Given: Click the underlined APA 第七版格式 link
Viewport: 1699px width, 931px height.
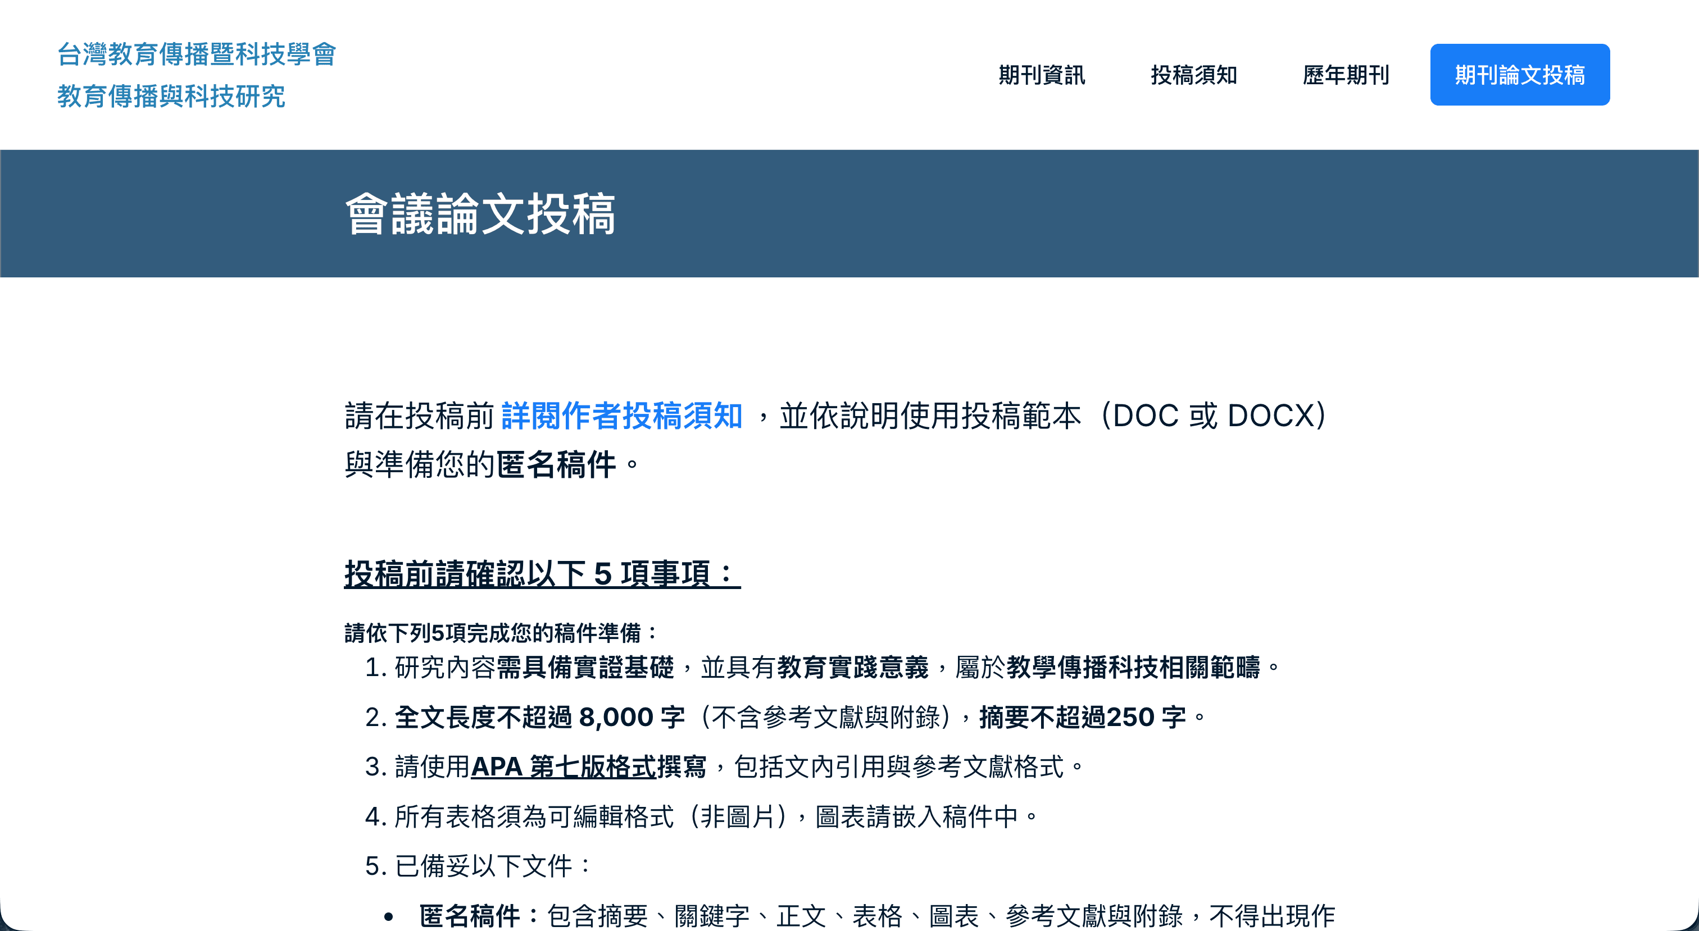Looking at the screenshot, I should (x=564, y=767).
